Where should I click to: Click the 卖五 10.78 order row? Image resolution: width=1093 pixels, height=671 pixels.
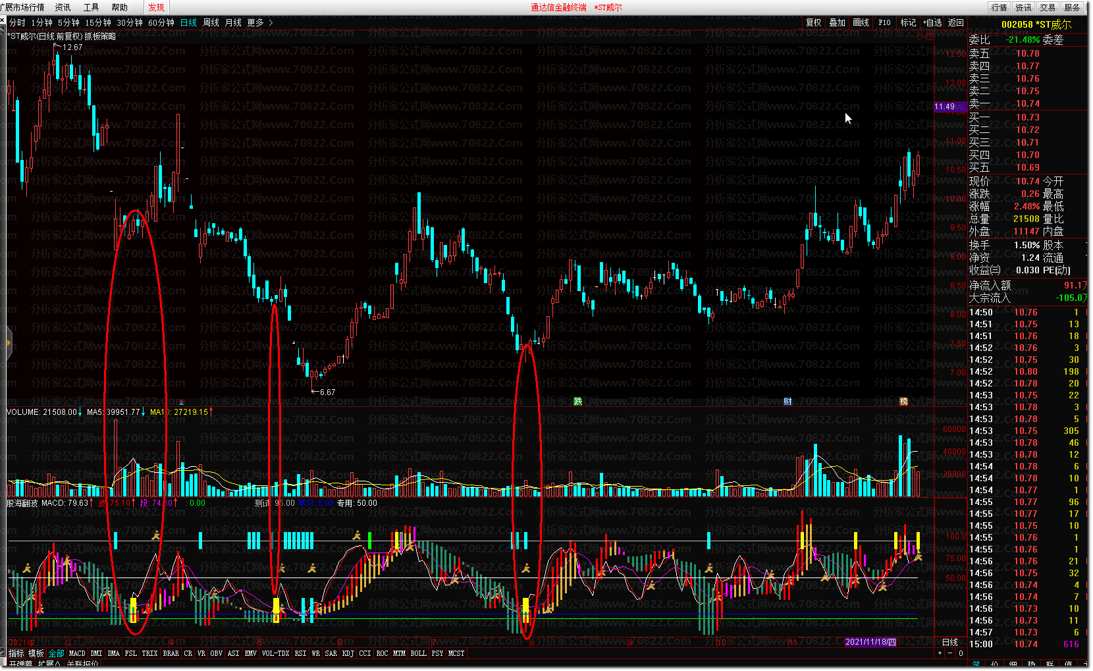click(1027, 53)
